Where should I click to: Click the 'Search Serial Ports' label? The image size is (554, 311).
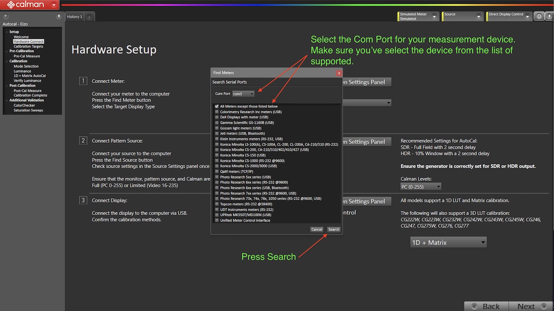(229, 82)
